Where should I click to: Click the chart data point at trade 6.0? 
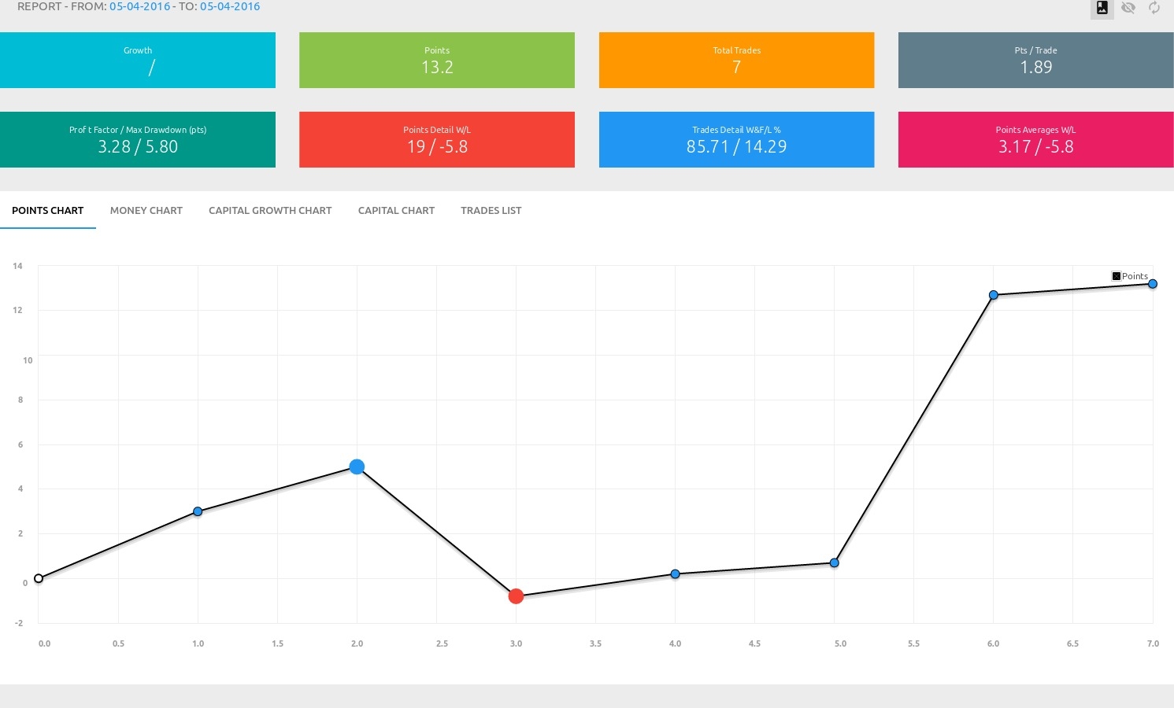(x=994, y=295)
